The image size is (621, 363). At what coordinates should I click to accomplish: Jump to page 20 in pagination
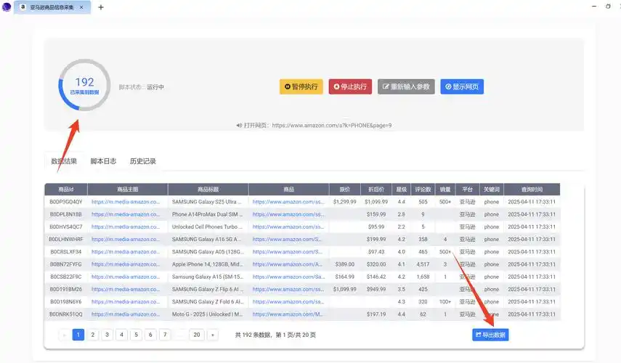tap(196, 335)
